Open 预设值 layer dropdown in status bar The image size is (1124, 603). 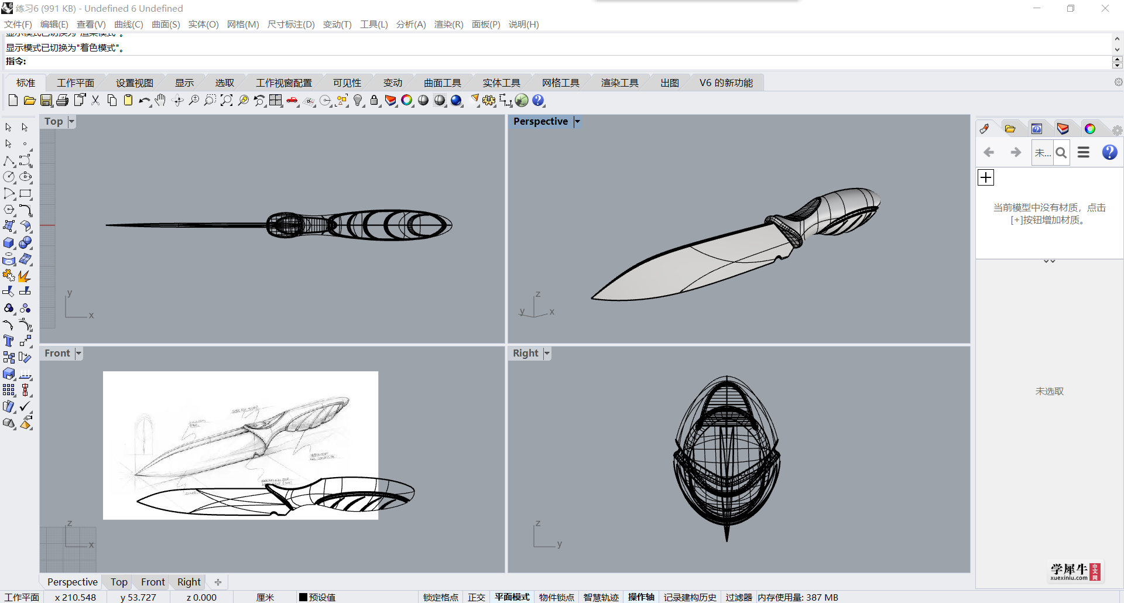322,597
